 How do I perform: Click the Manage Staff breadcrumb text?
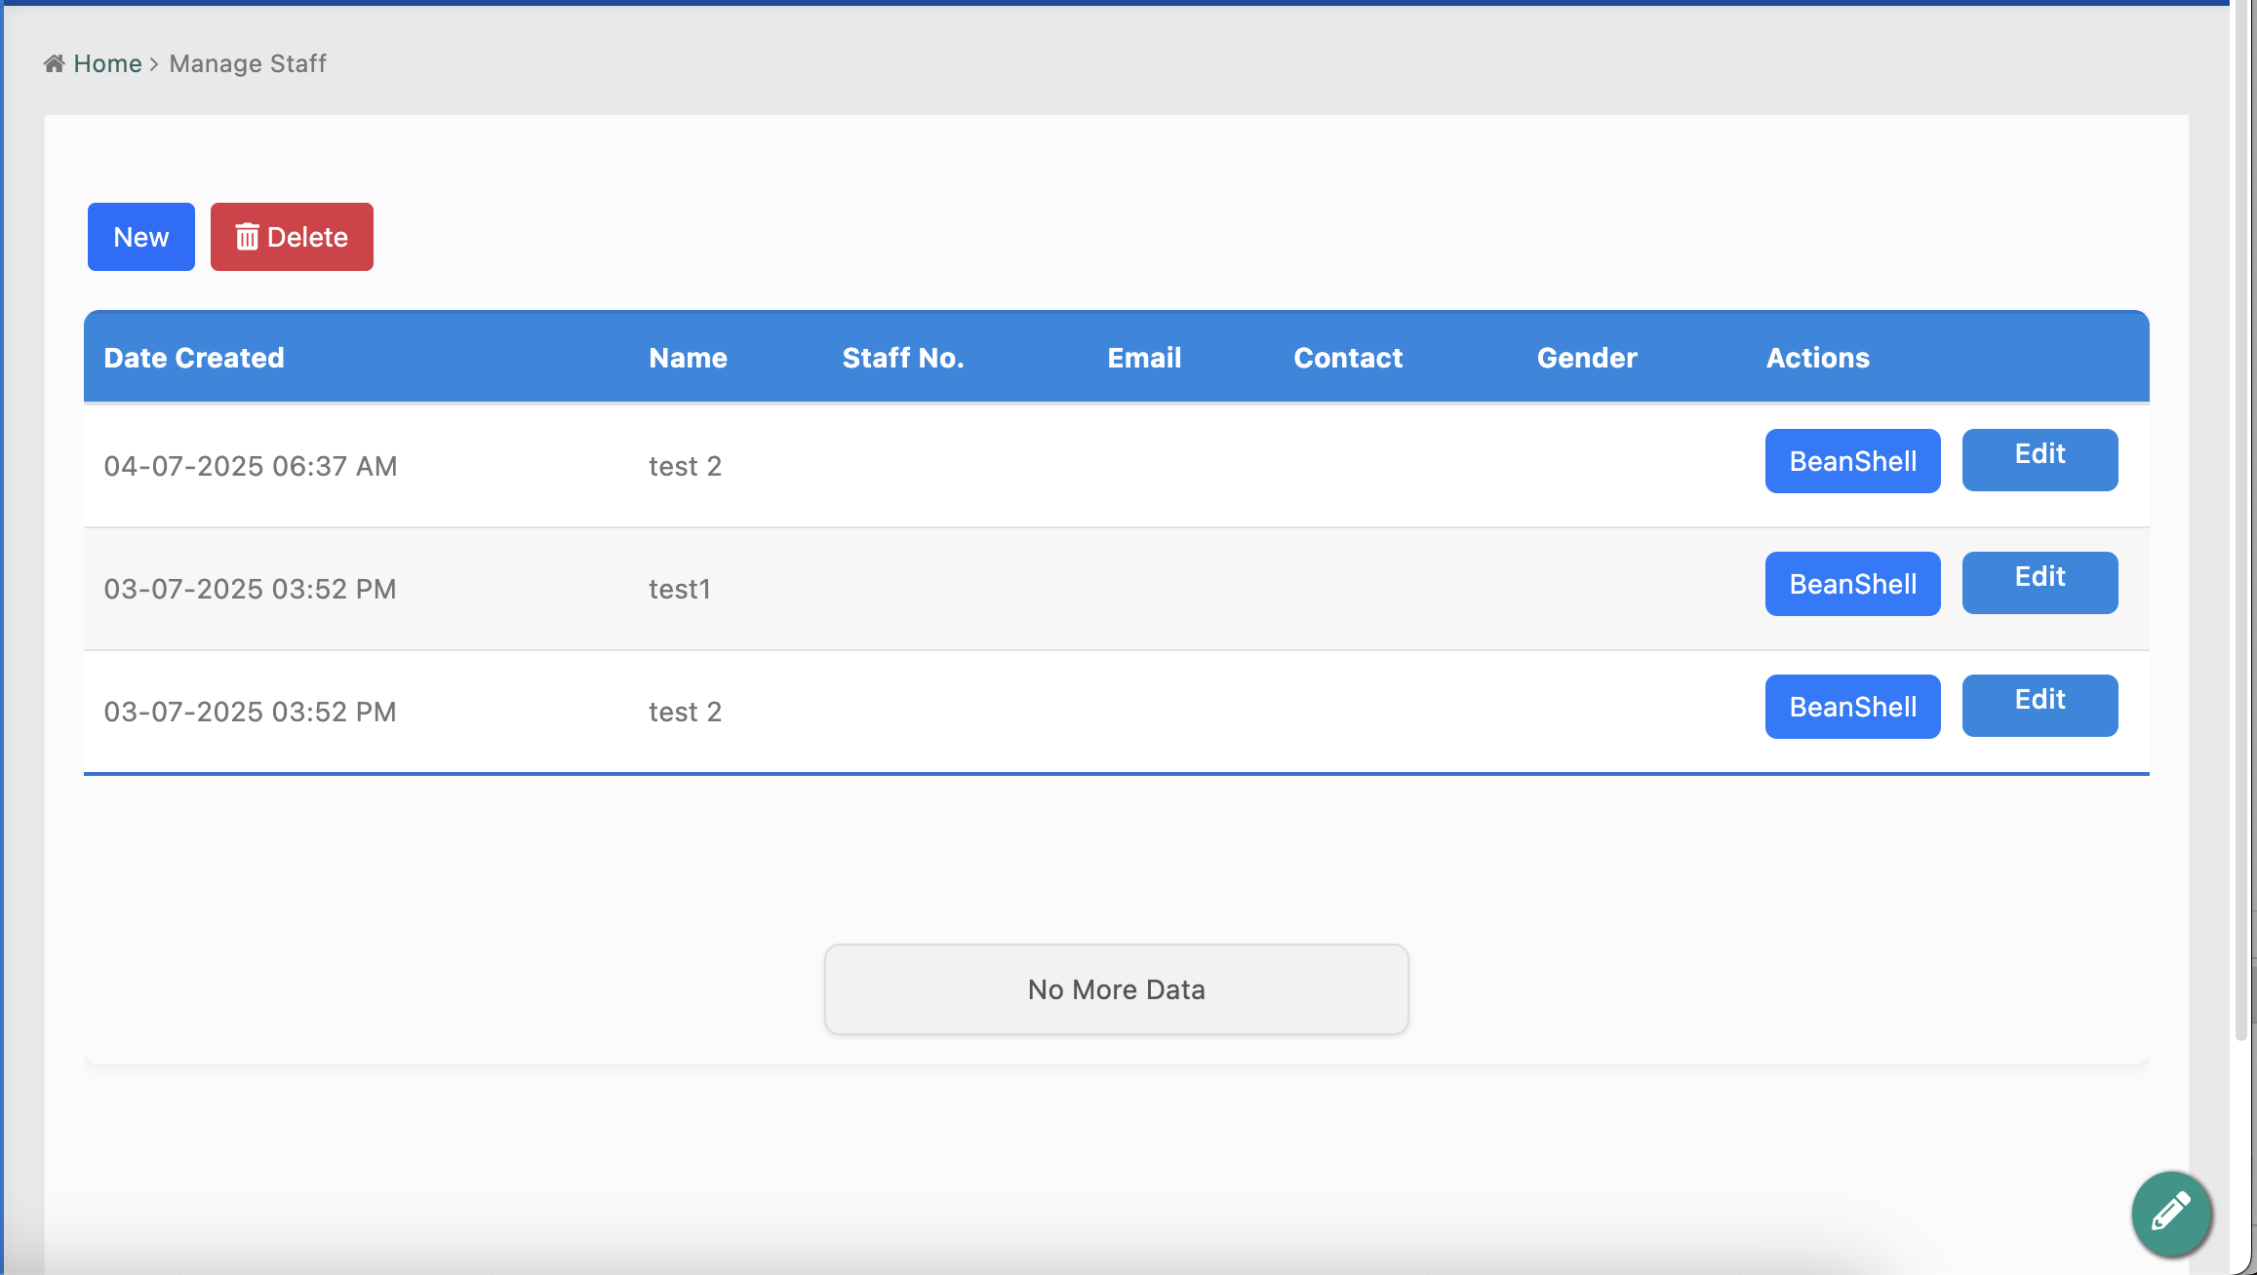pyautogui.click(x=248, y=63)
